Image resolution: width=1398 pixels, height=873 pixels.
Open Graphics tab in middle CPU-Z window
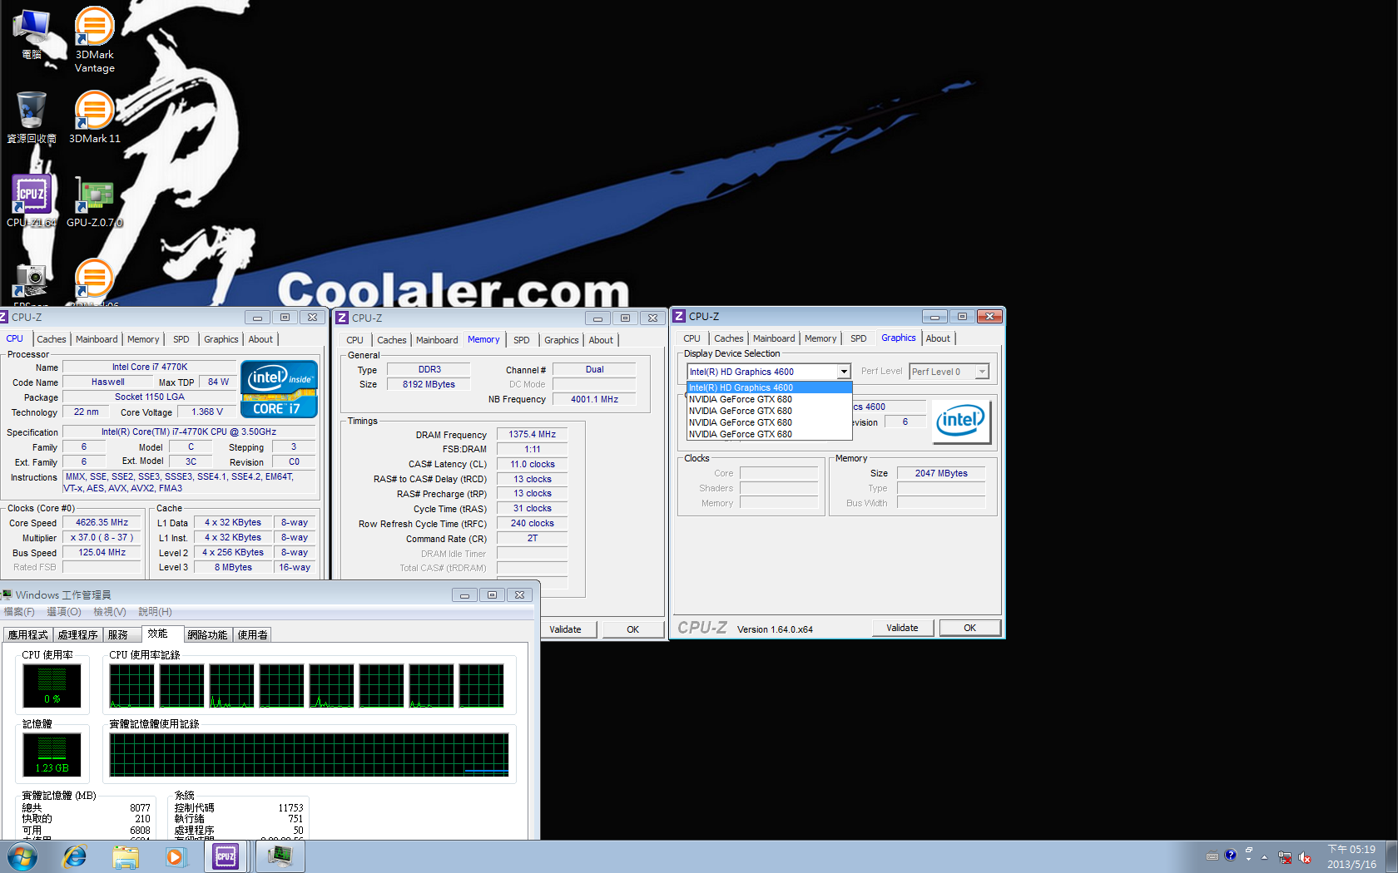pyautogui.click(x=562, y=340)
